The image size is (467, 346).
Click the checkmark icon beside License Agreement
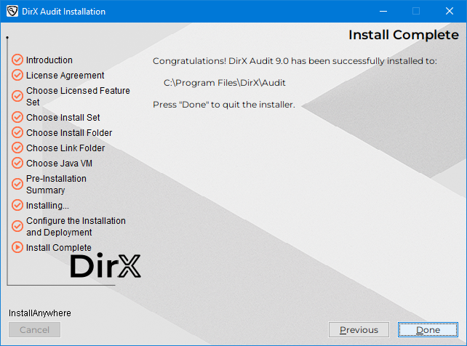17,76
